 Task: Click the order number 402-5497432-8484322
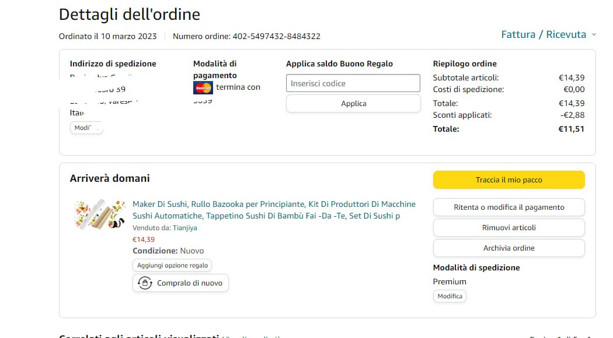(x=276, y=36)
